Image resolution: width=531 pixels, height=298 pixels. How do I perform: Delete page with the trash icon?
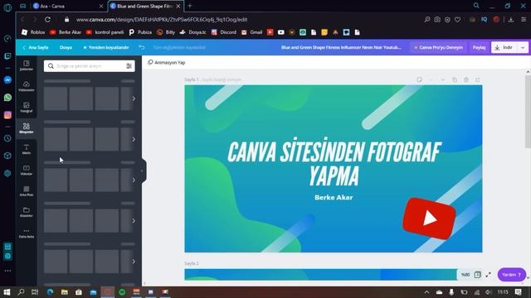point(466,79)
